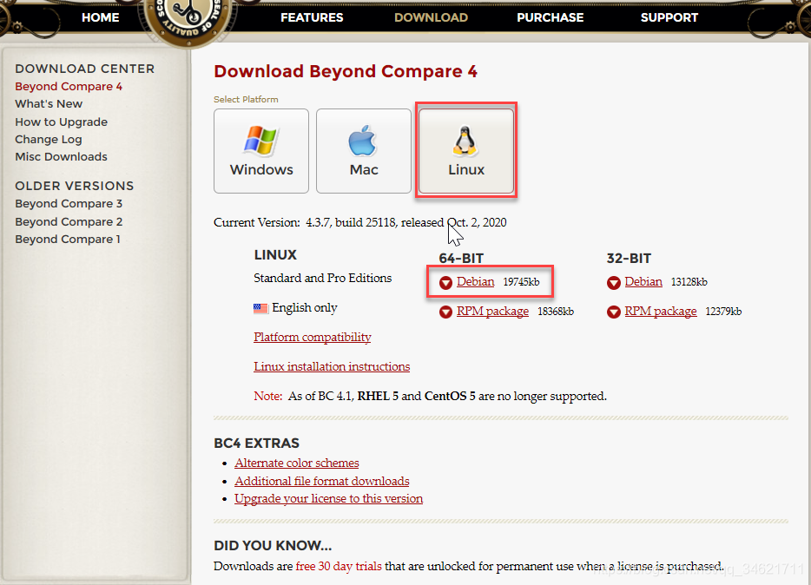Viewport: 811px width, 585px height.
Task: Click the 19745kb file size text
Action: coord(521,282)
